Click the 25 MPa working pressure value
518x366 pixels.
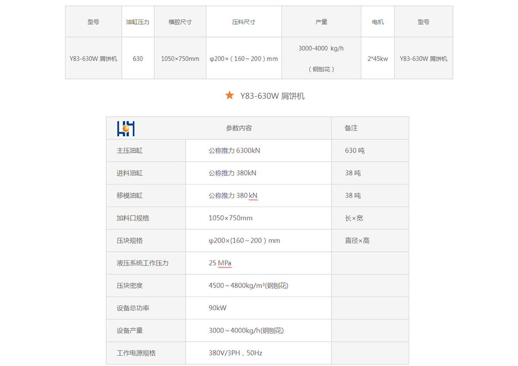[x=220, y=263]
